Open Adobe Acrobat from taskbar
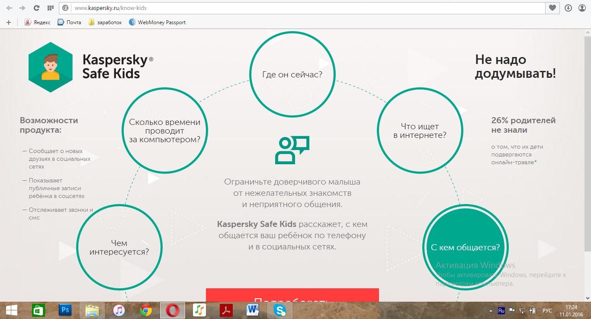The image size is (591, 319). click(226, 310)
